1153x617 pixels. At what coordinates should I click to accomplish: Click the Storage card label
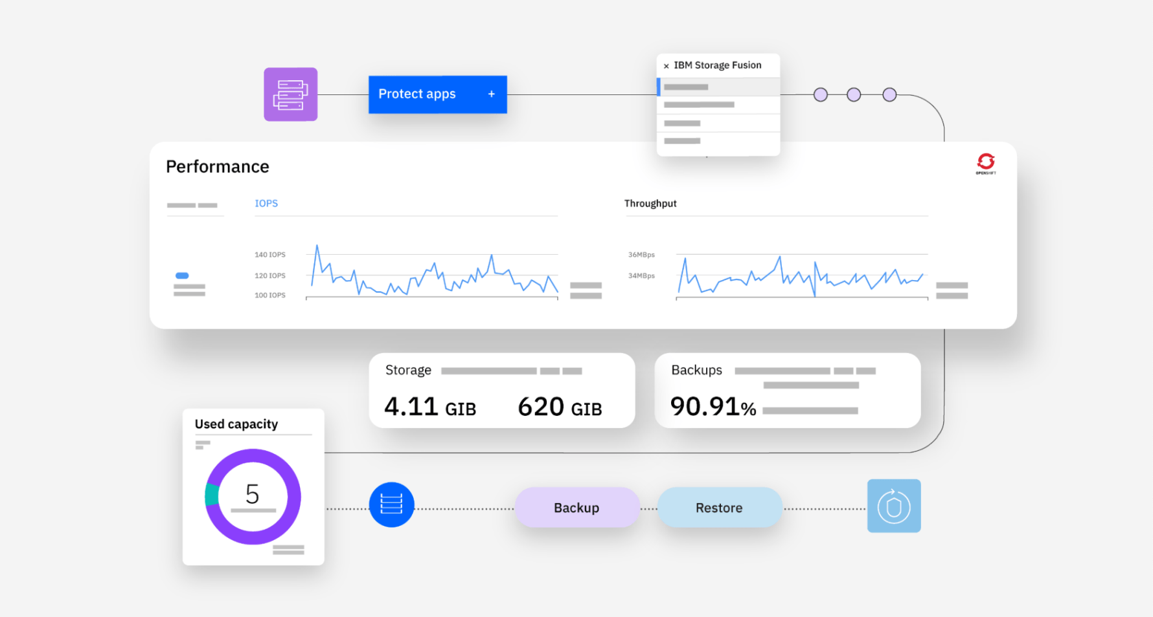click(x=408, y=370)
